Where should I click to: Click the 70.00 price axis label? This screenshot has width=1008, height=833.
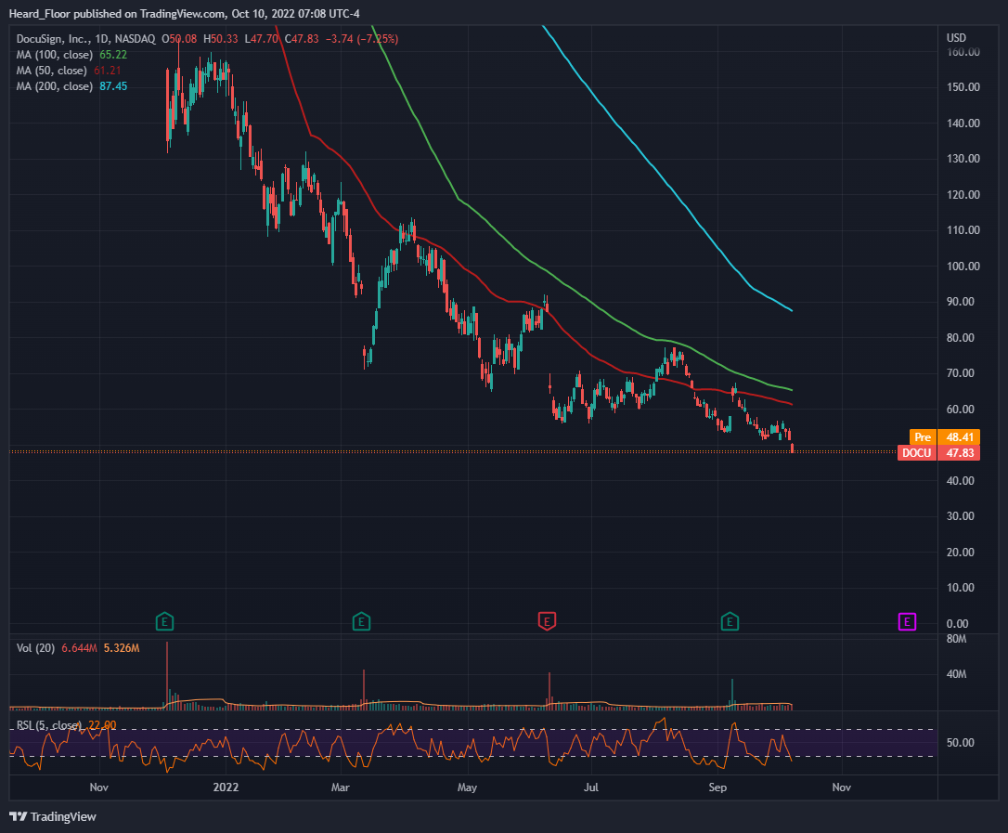(961, 373)
